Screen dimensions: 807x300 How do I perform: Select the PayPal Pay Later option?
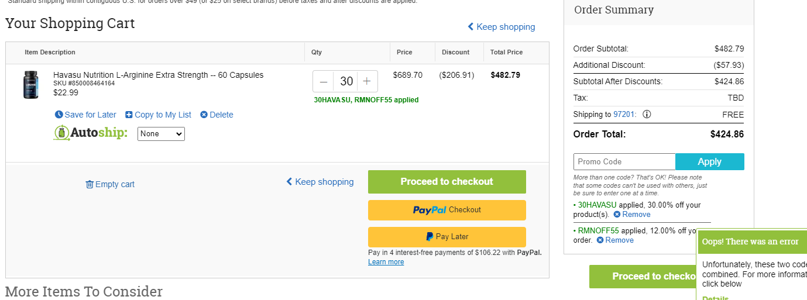(447, 237)
